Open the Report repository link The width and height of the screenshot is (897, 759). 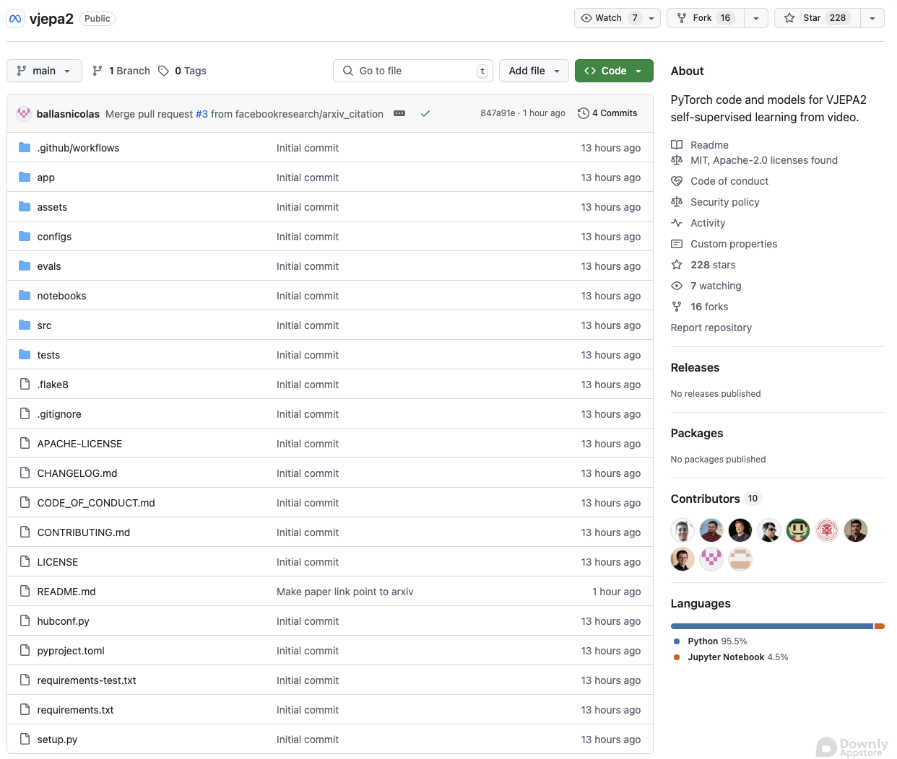click(711, 328)
